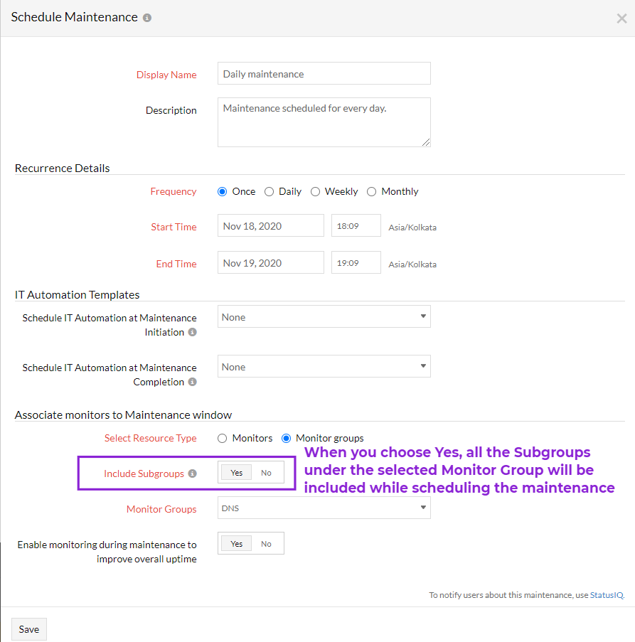Click the End Time 19:09 time field
The image size is (635, 642).
[x=356, y=263]
